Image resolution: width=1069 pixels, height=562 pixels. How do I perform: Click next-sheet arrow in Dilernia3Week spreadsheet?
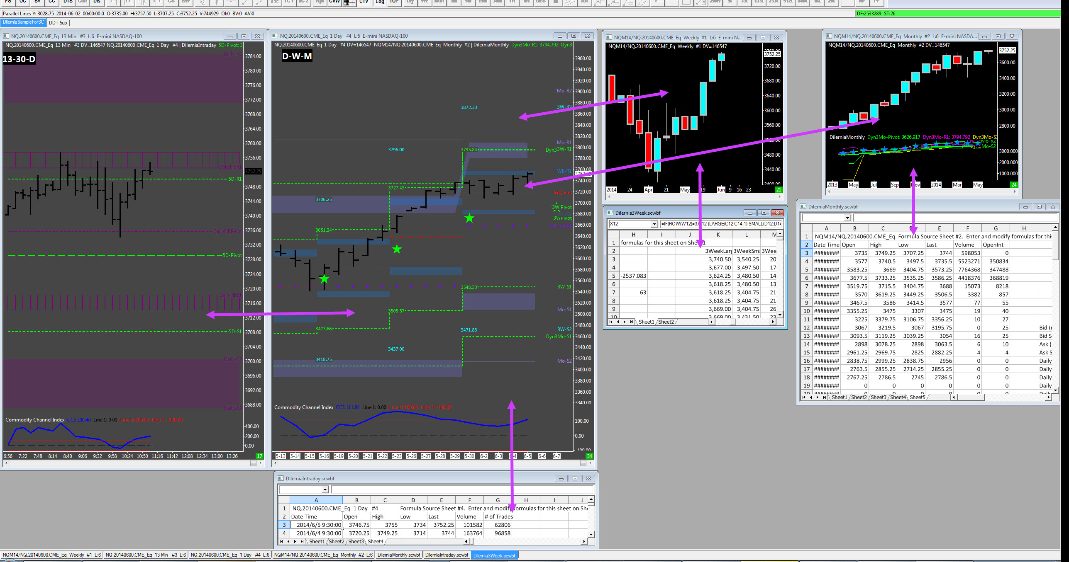click(625, 322)
